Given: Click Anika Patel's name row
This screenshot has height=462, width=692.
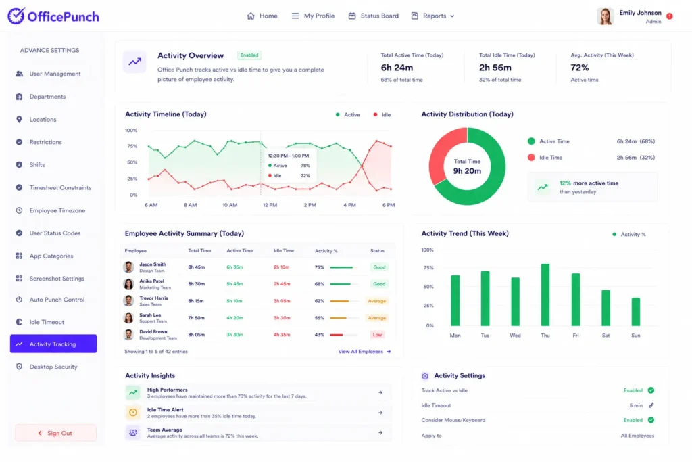Looking at the screenshot, I should 151,281.
